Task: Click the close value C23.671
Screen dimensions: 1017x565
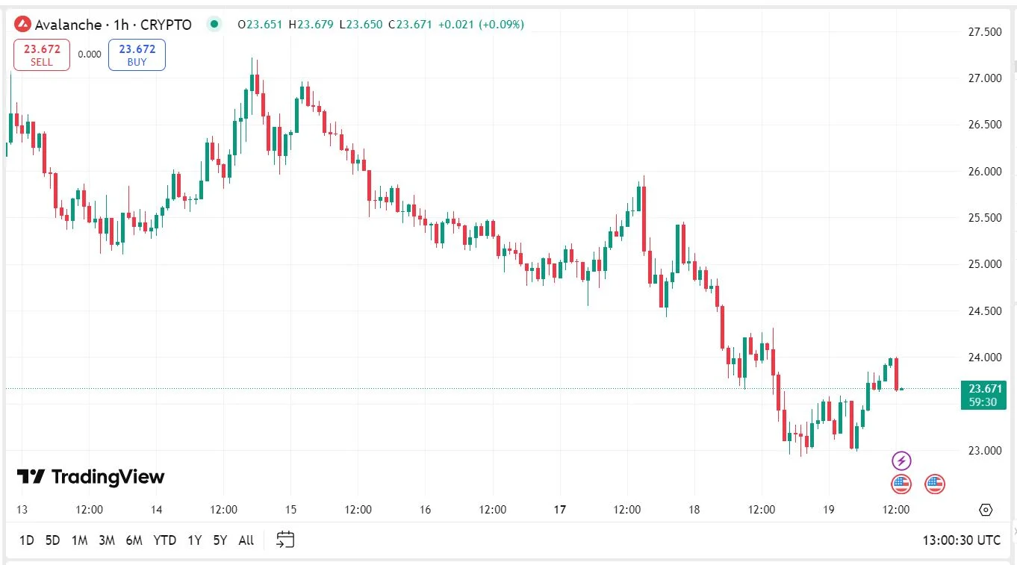Action: tap(411, 25)
